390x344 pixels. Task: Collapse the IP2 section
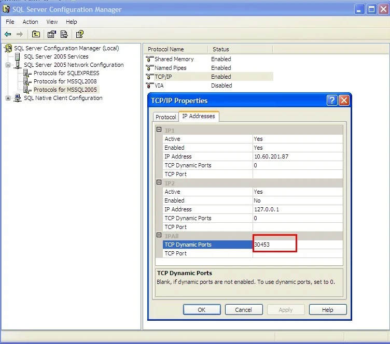(159, 182)
